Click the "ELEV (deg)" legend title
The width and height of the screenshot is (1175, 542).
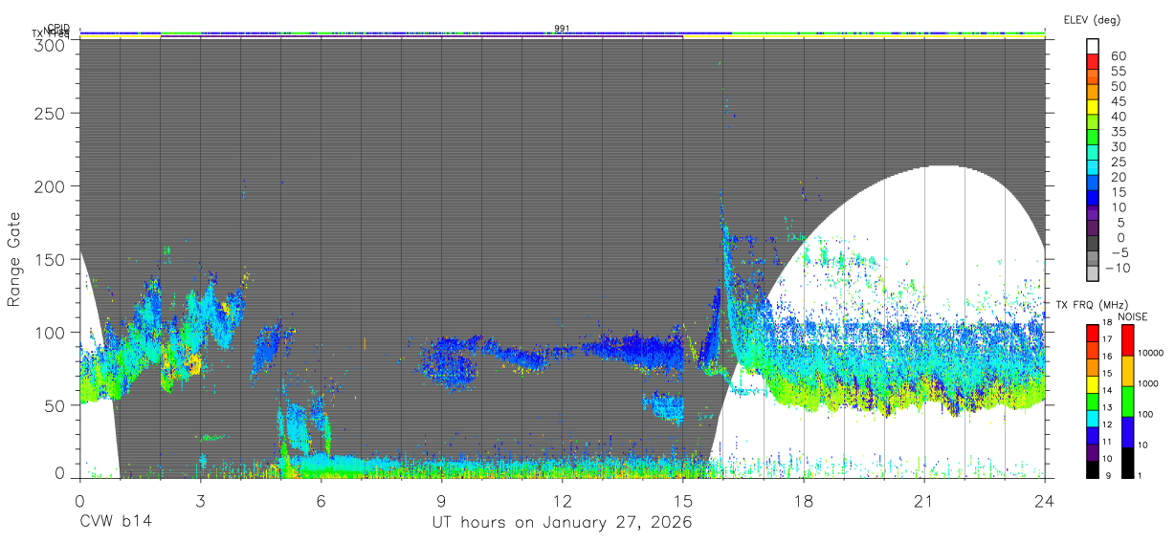pos(1092,19)
